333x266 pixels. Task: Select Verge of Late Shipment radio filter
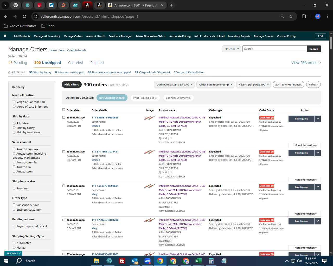[14, 107]
